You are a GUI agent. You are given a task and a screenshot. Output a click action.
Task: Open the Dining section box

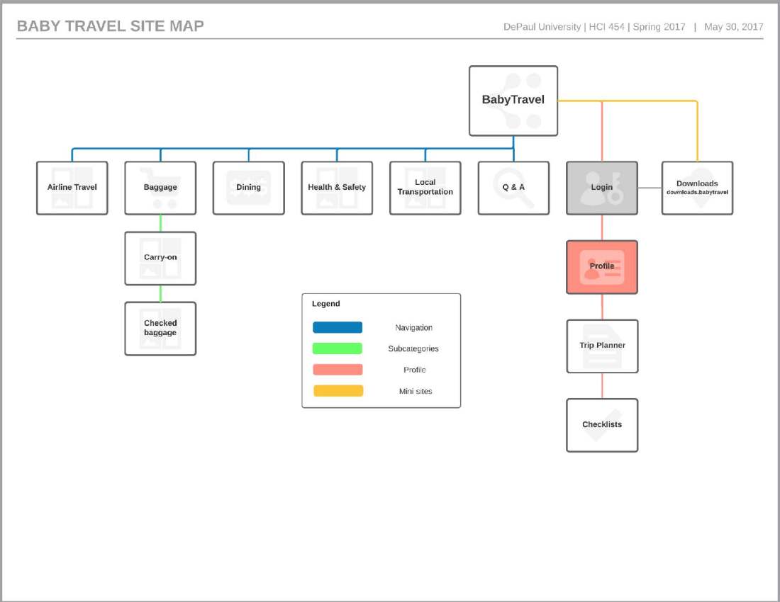248,188
